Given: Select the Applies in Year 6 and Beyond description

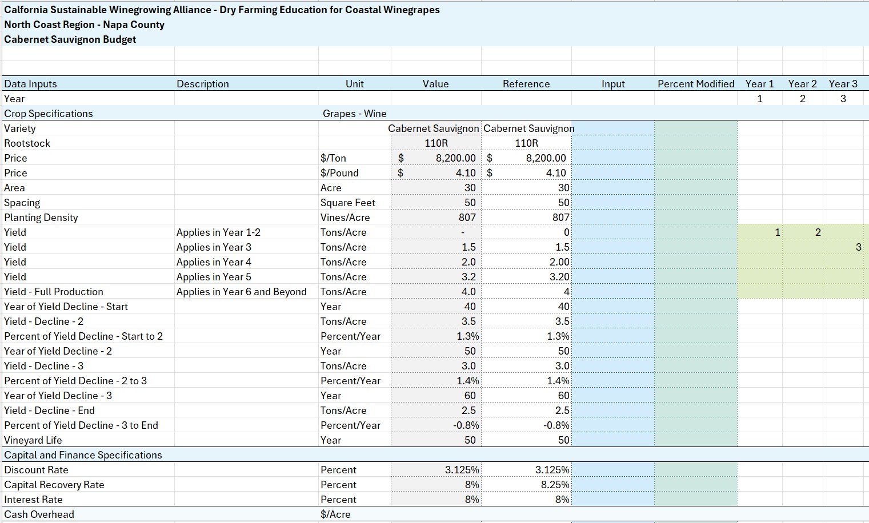Looking at the screenshot, I should [241, 292].
